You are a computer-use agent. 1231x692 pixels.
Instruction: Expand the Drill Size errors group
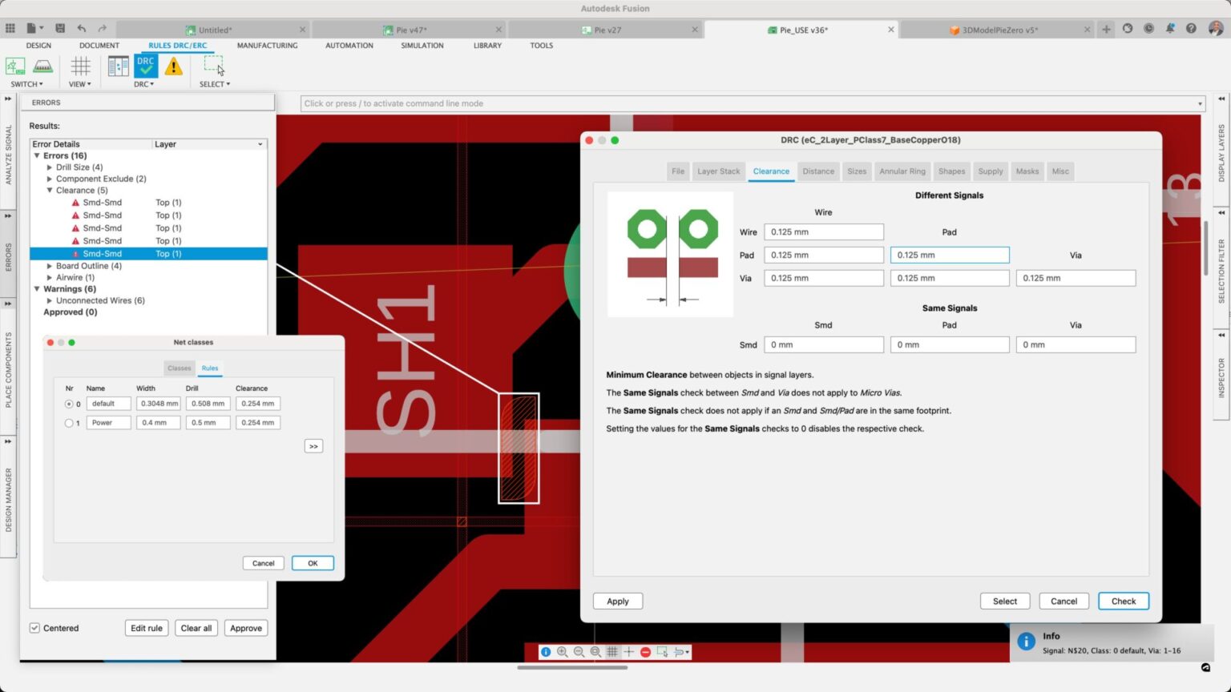49,167
